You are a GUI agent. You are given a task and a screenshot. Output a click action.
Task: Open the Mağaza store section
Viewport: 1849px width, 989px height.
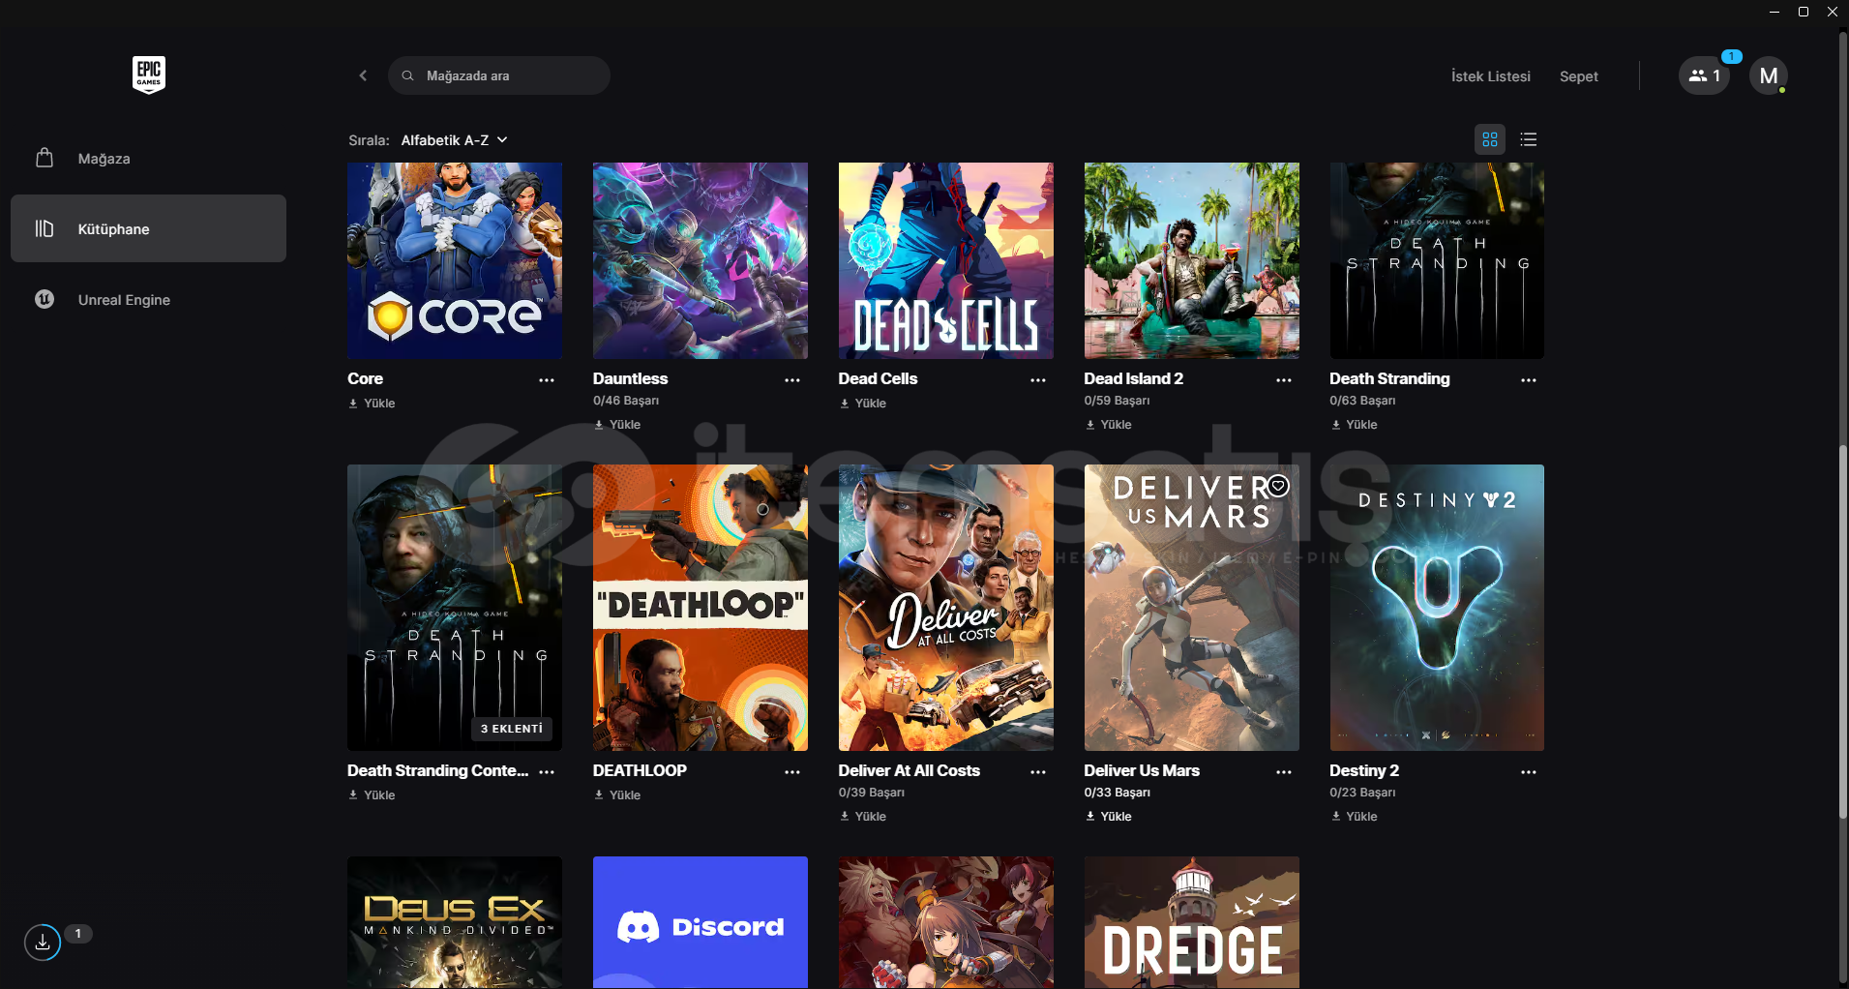tap(148, 159)
